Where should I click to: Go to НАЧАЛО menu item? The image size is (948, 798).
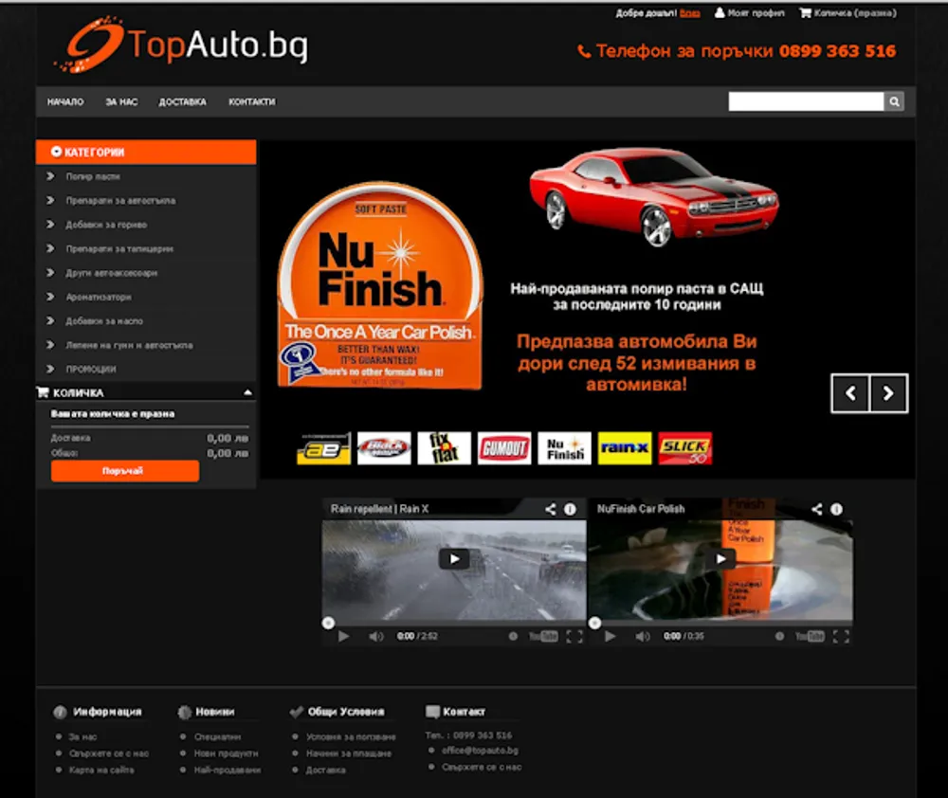[x=65, y=101]
